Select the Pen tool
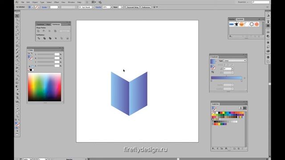The height and width of the screenshot is (160, 285). click(x=17, y=31)
